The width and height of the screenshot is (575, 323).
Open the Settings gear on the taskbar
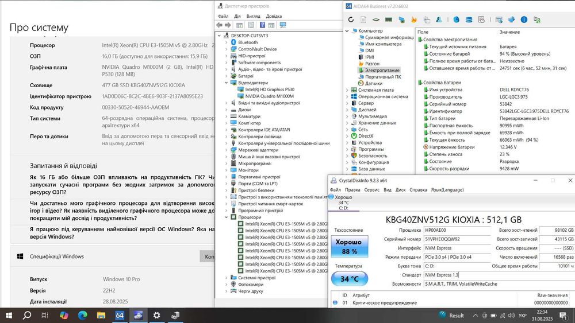(x=156, y=316)
